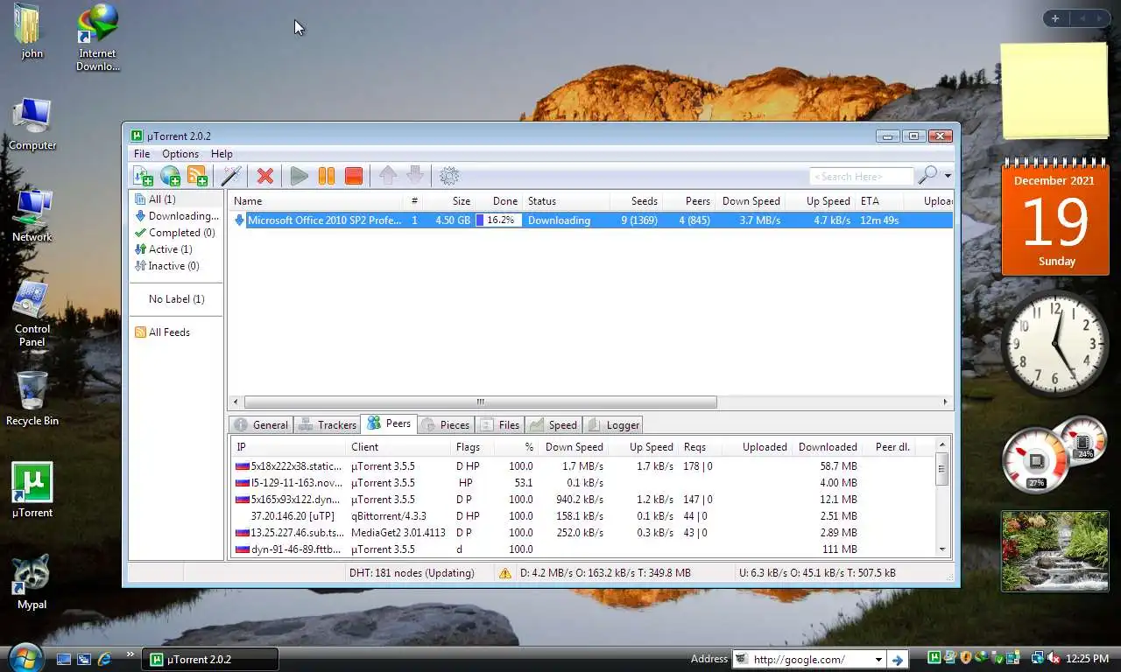Screen dimensions: 1121x672
Task: Sort torrents by Seeds column header
Action: (635, 201)
